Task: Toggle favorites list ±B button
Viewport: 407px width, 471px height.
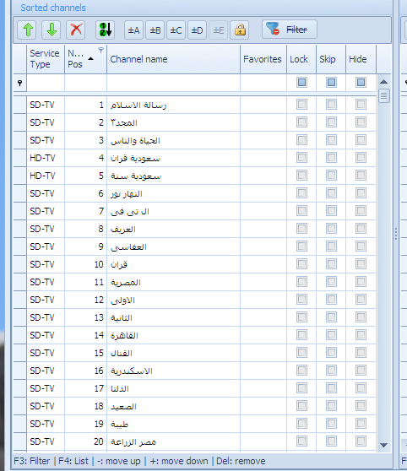Action: pyautogui.click(x=155, y=30)
